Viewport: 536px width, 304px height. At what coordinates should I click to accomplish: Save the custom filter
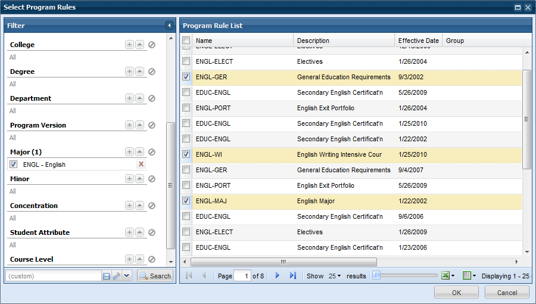click(x=107, y=276)
